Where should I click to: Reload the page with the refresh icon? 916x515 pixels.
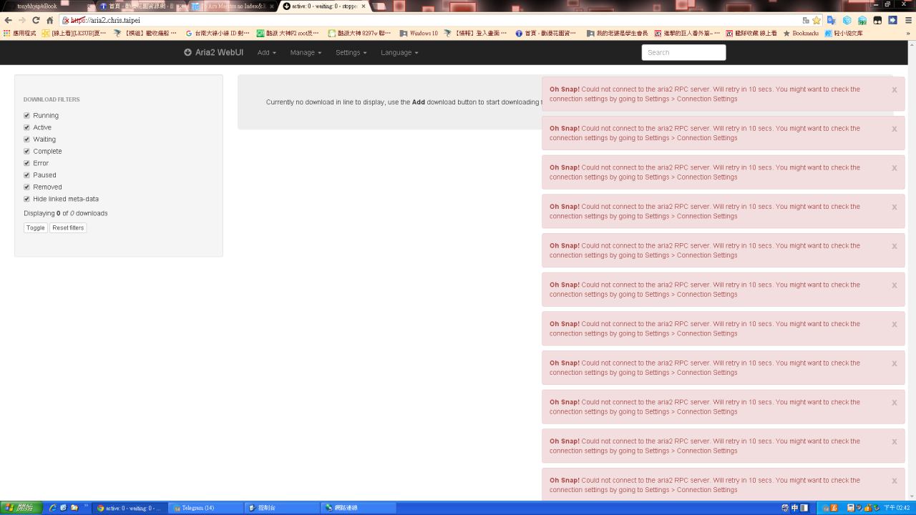(36, 20)
